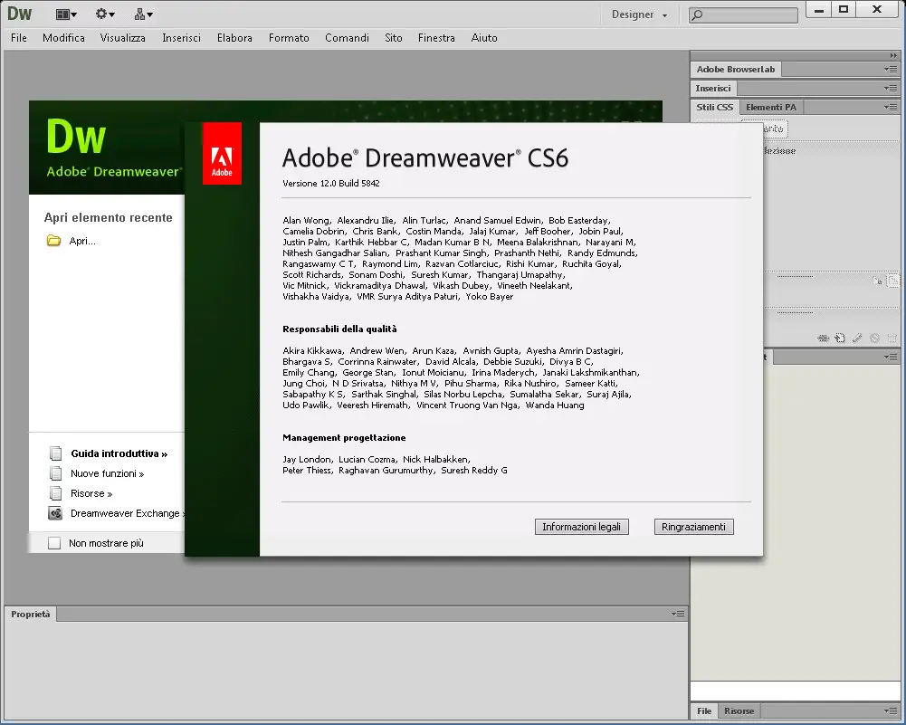
Task: Close the Dreamweaver window
Action: 877,10
